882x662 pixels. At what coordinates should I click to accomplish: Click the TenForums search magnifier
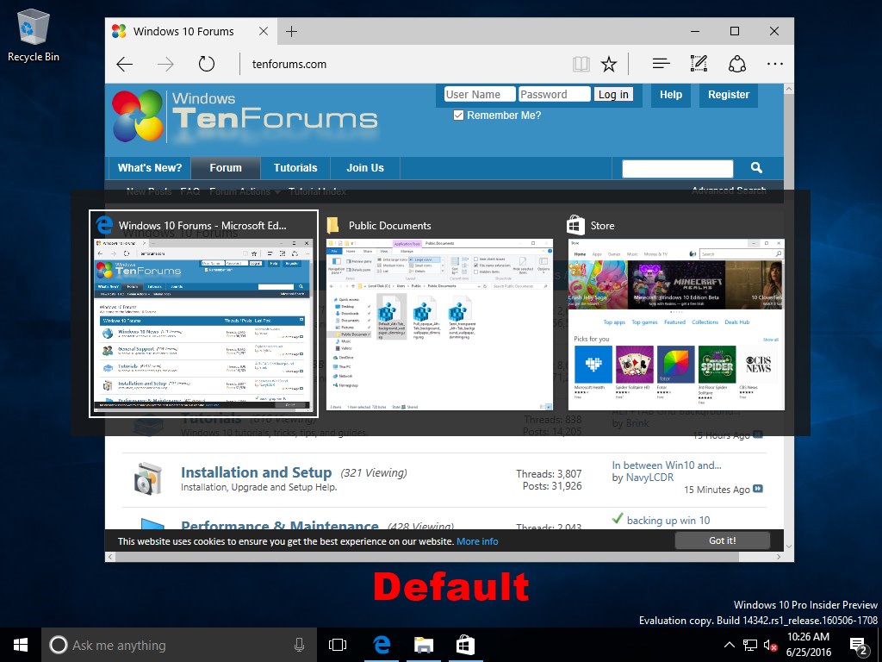756,167
